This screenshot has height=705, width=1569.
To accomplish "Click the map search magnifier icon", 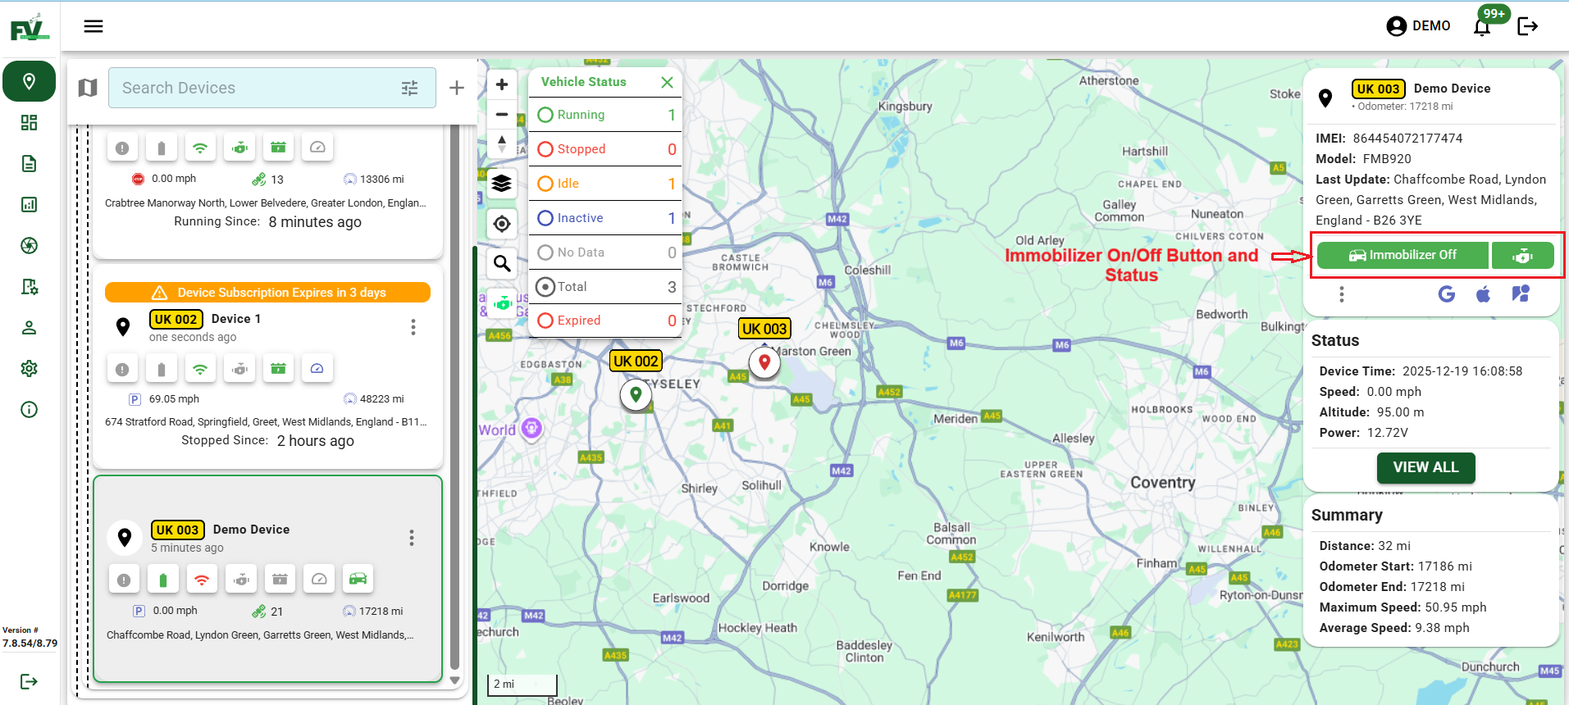I will click(502, 263).
